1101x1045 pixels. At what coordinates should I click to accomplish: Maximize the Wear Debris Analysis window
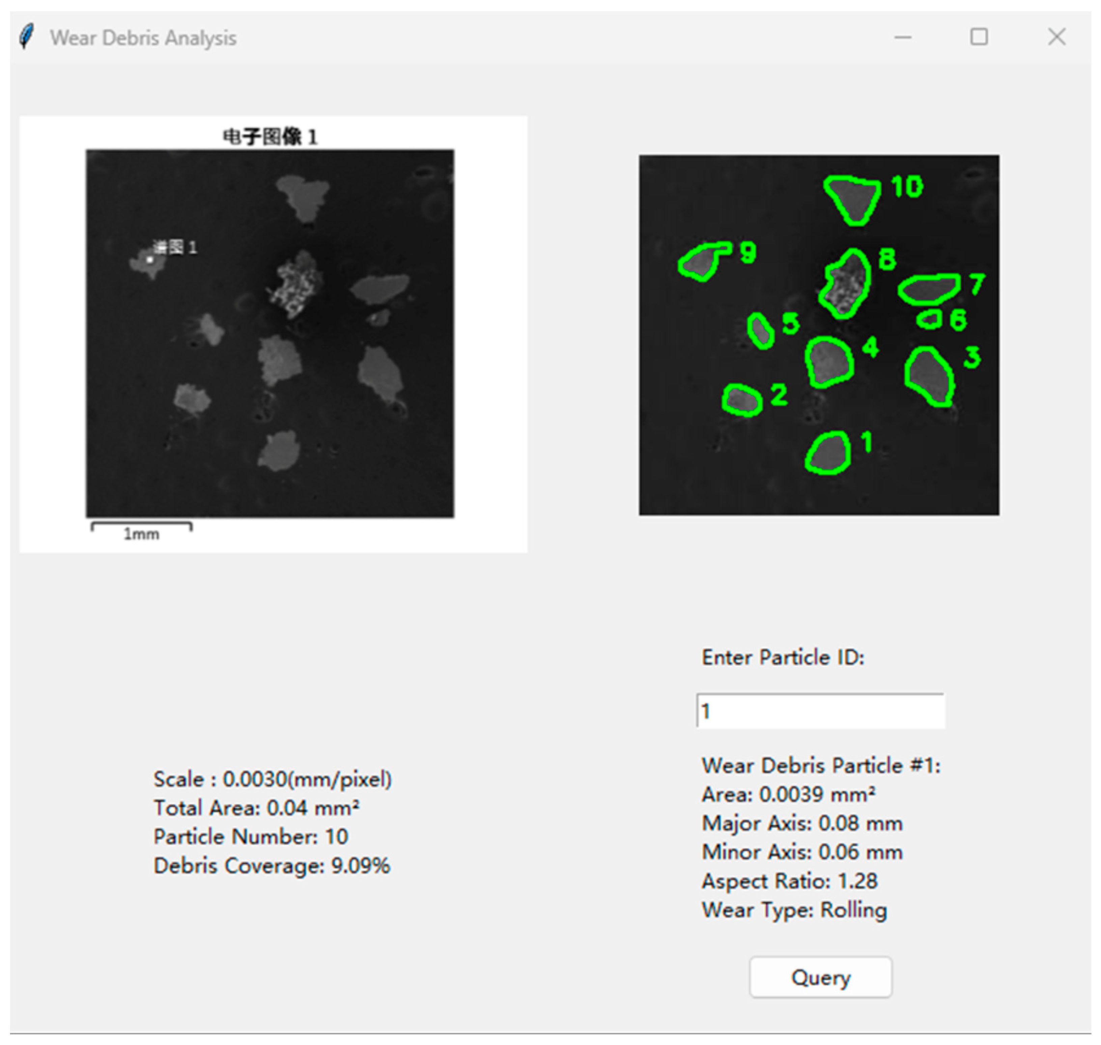979,37
